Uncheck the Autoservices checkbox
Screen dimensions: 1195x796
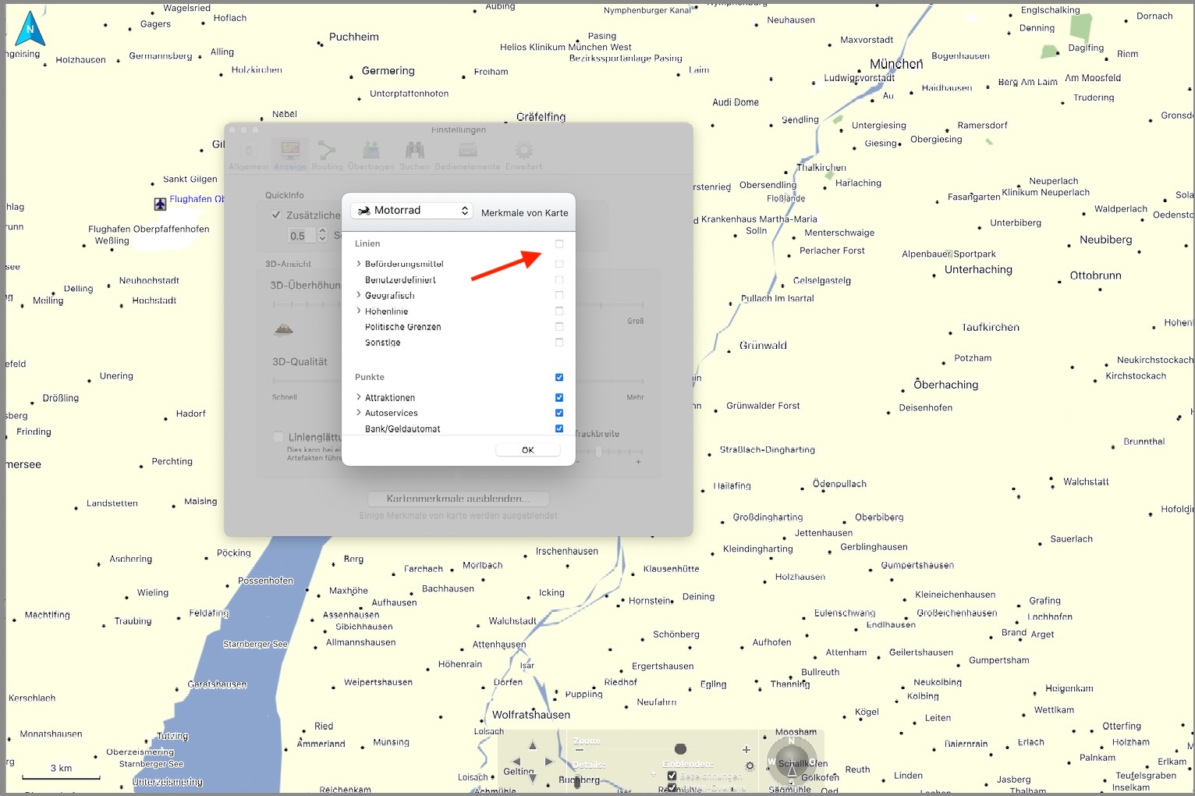point(559,414)
